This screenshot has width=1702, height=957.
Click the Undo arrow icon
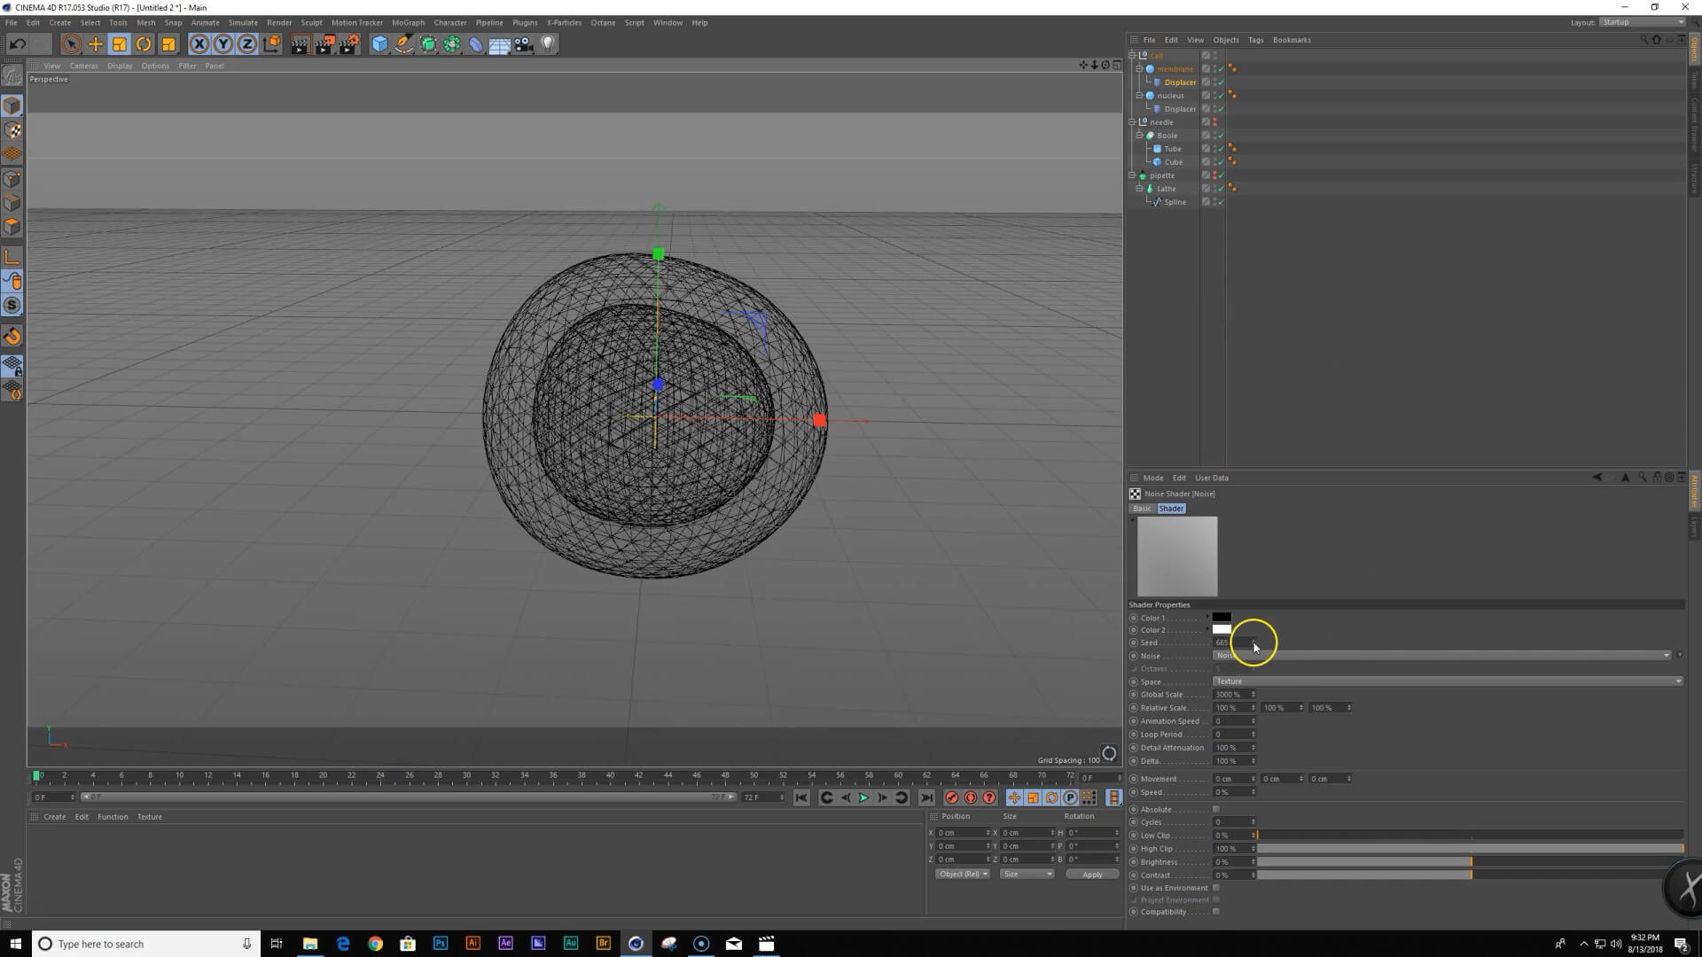17,44
